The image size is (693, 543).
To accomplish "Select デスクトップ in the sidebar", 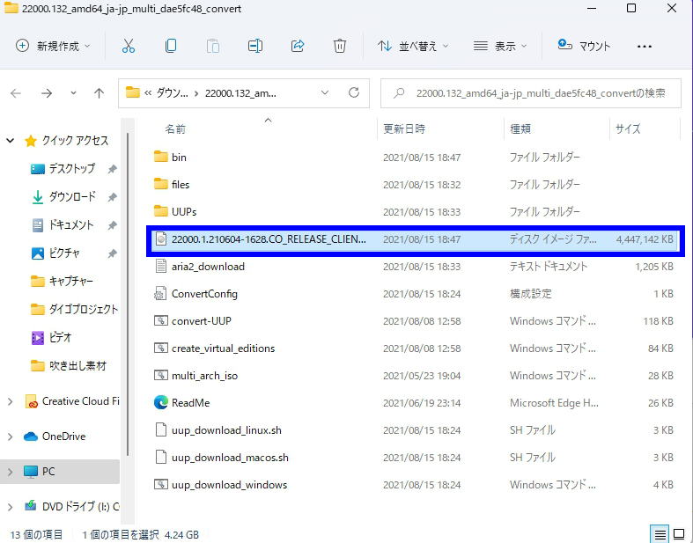I will click(71, 169).
